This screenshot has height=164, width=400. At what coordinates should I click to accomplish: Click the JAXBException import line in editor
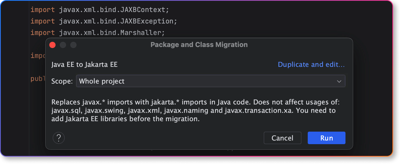click(104, 21)
